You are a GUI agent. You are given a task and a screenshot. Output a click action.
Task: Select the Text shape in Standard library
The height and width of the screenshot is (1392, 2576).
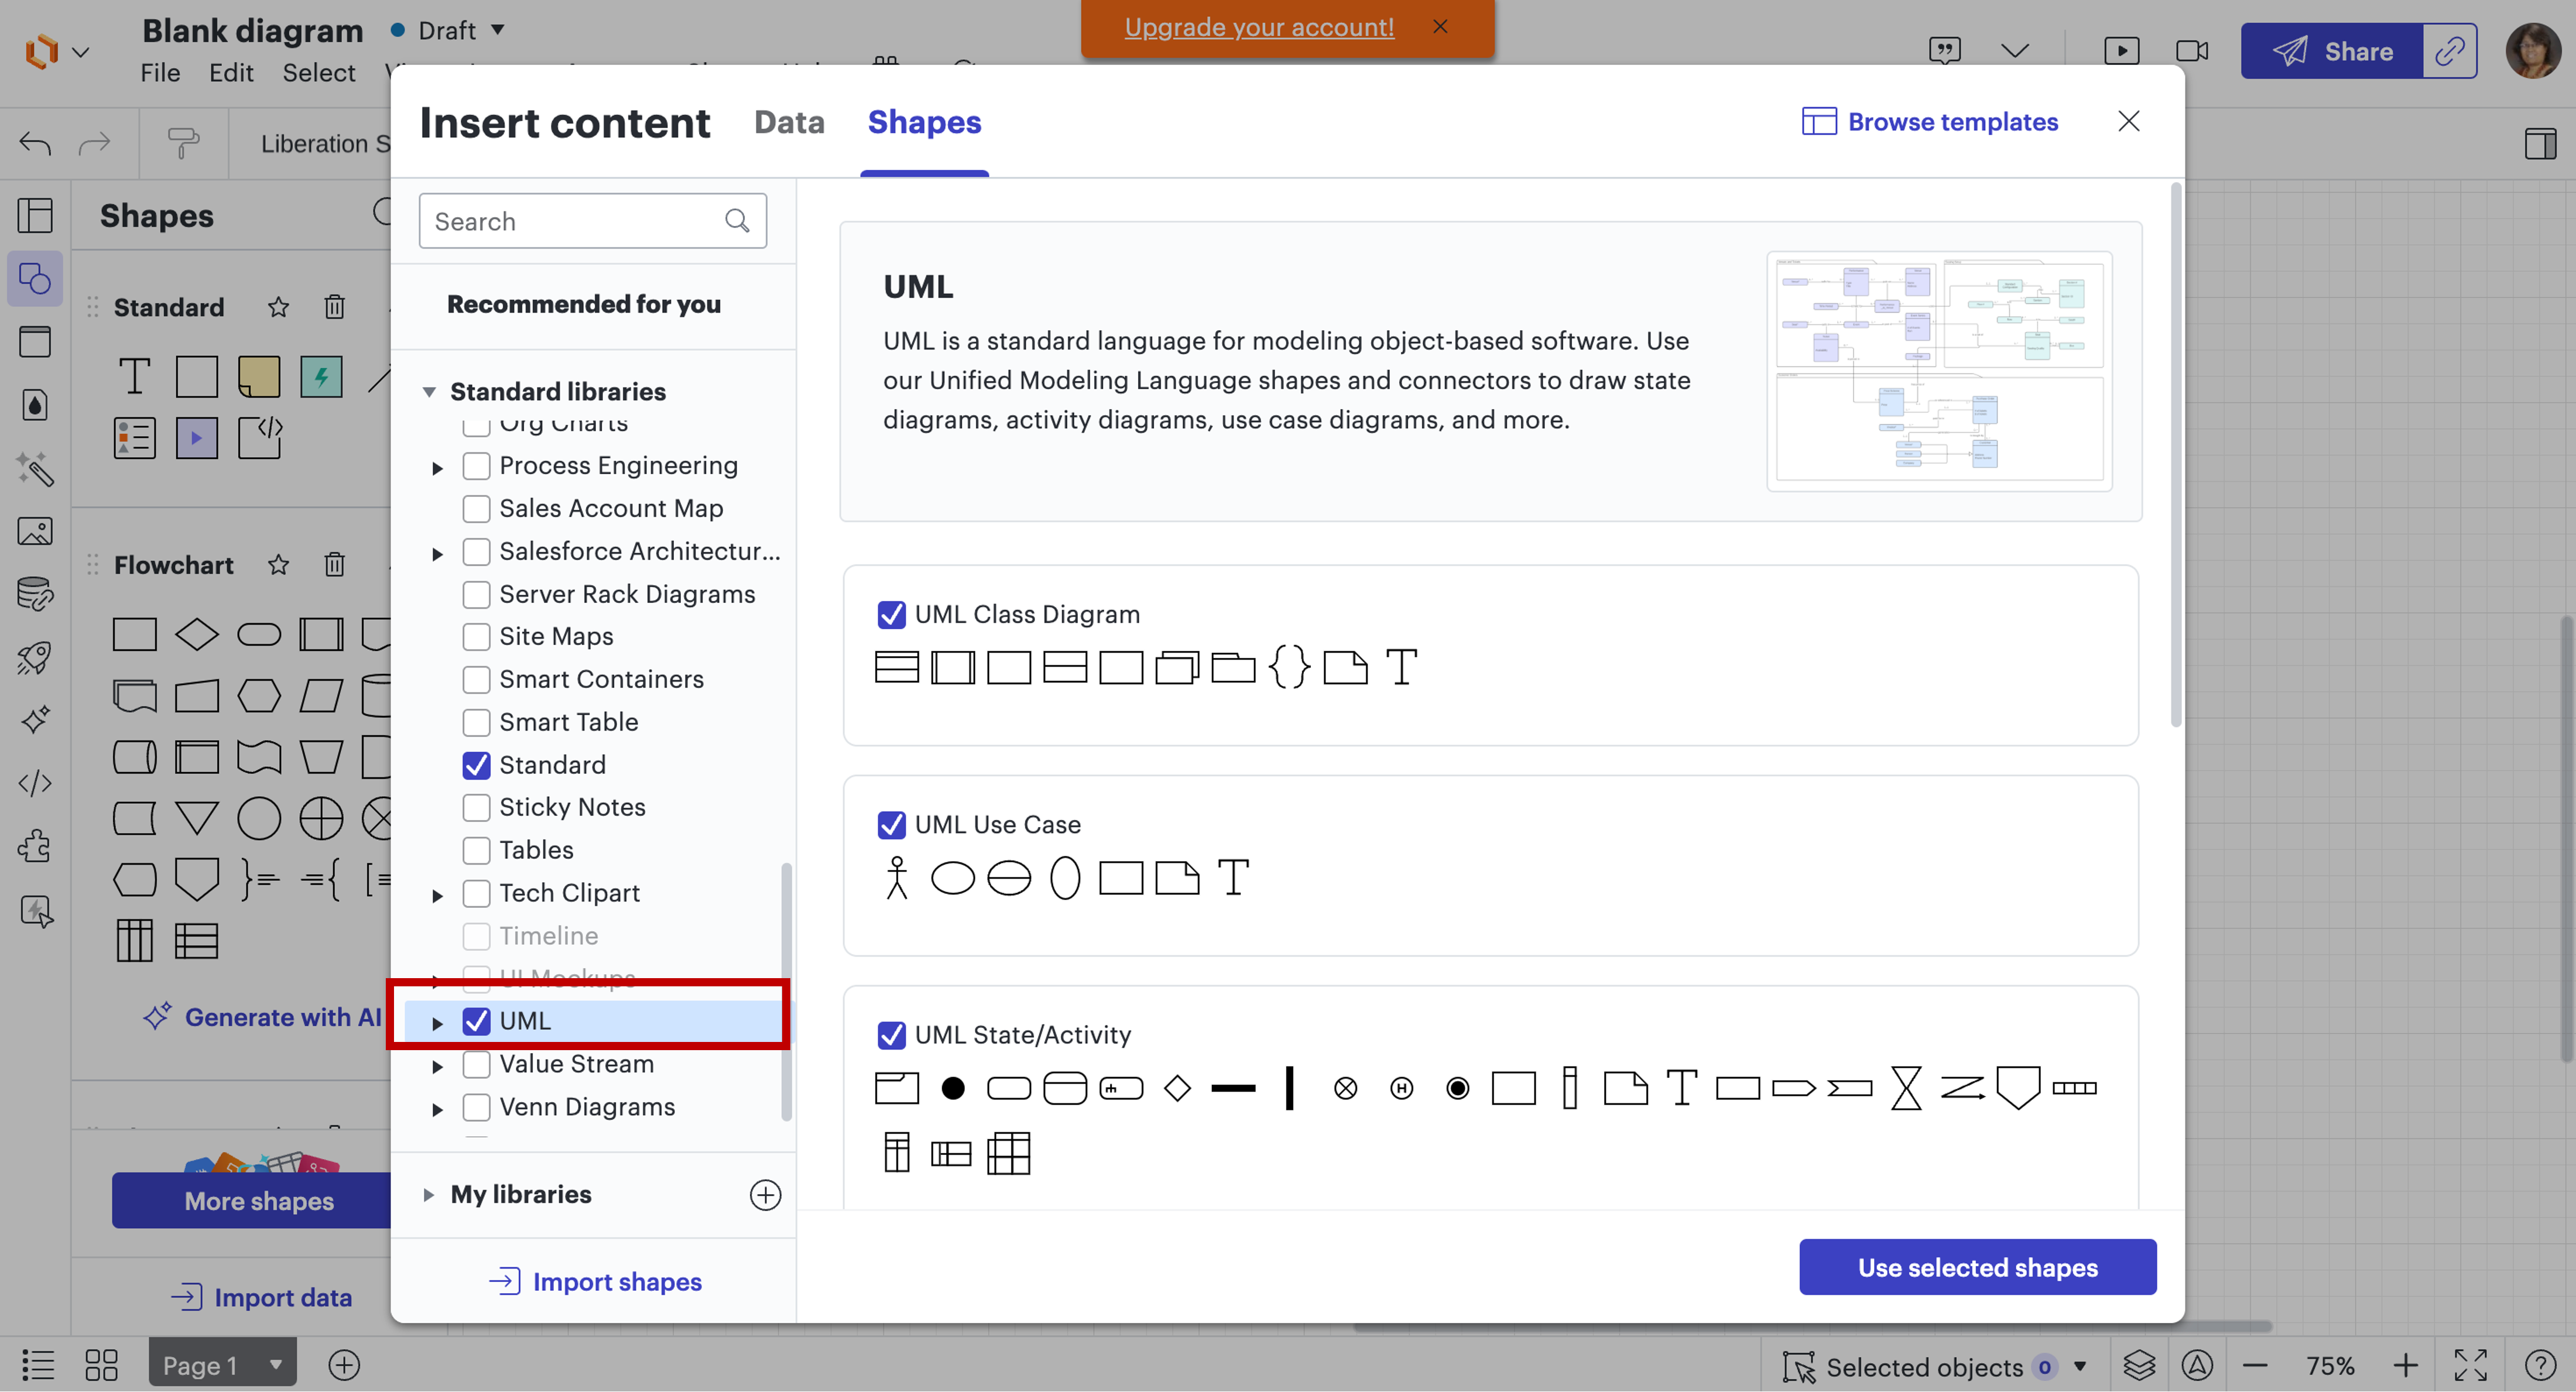134,377
